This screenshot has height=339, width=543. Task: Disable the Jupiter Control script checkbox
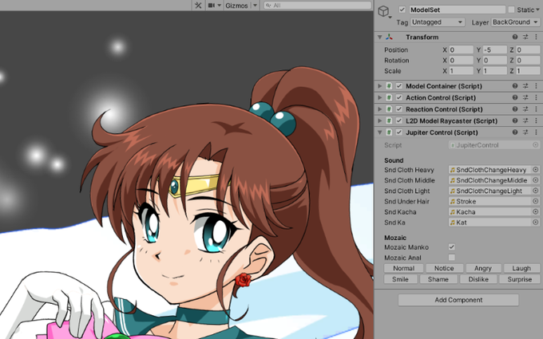coord(399,132)
